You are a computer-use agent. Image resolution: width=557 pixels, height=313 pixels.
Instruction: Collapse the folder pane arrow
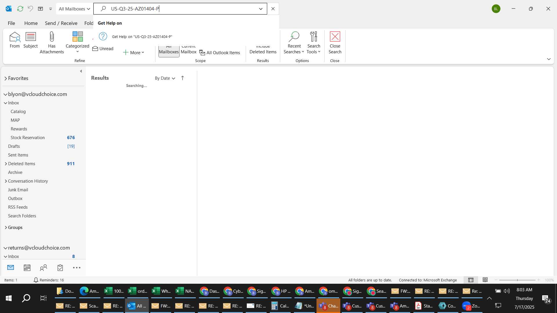point(81,71)
